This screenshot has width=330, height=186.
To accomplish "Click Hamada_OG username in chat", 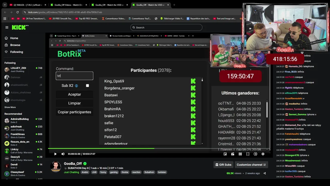I will pos(295,66).
